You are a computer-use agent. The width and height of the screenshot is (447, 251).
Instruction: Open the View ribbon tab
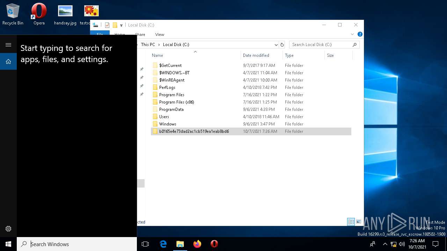(160, 35)
